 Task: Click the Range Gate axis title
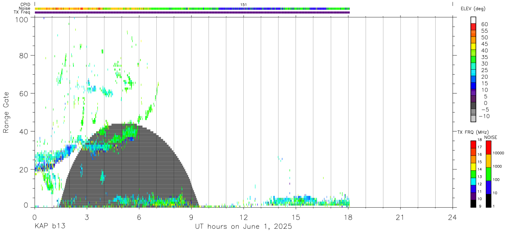[x=6, y=112]
